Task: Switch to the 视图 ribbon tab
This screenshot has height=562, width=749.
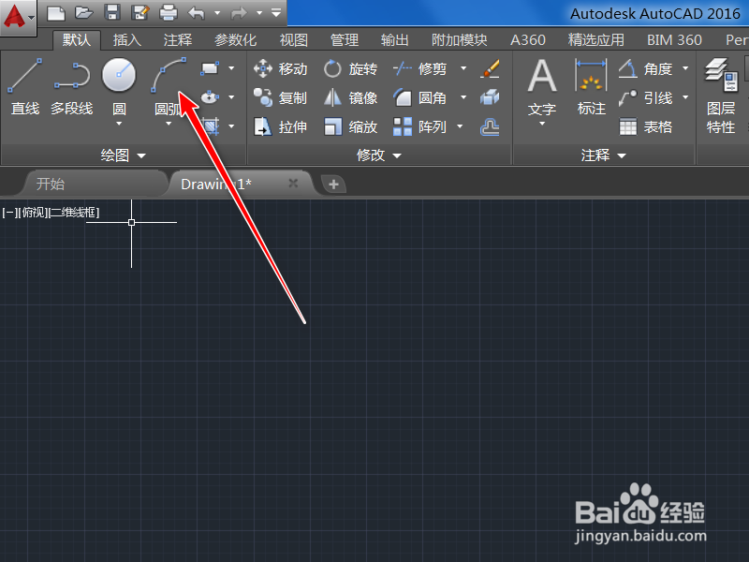Action: click(x=294, y=40)
